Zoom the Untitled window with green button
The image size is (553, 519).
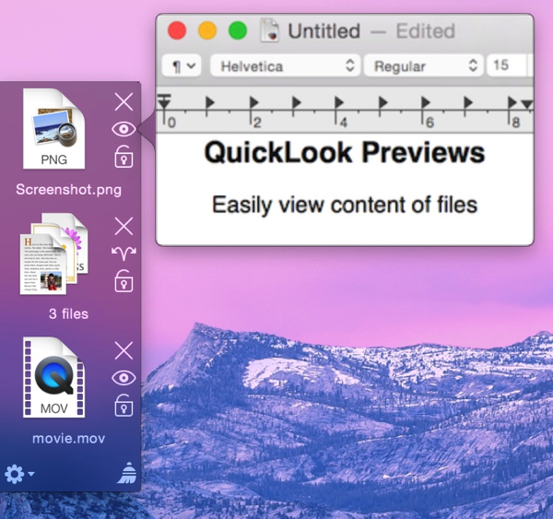pos(238,30)
